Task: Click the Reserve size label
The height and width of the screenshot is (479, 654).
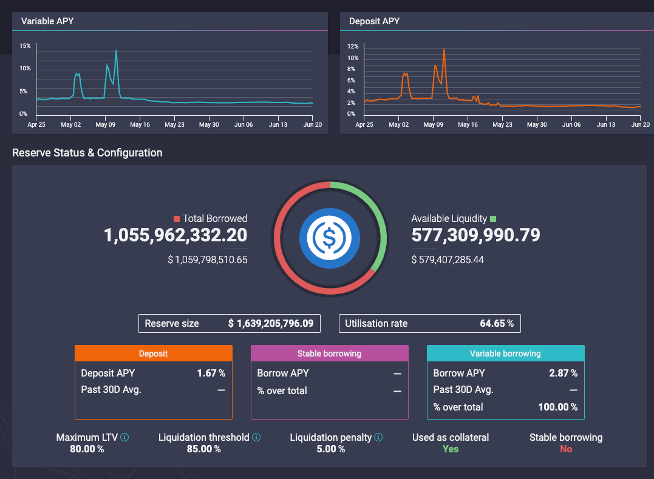Action: tap(172, 324)
